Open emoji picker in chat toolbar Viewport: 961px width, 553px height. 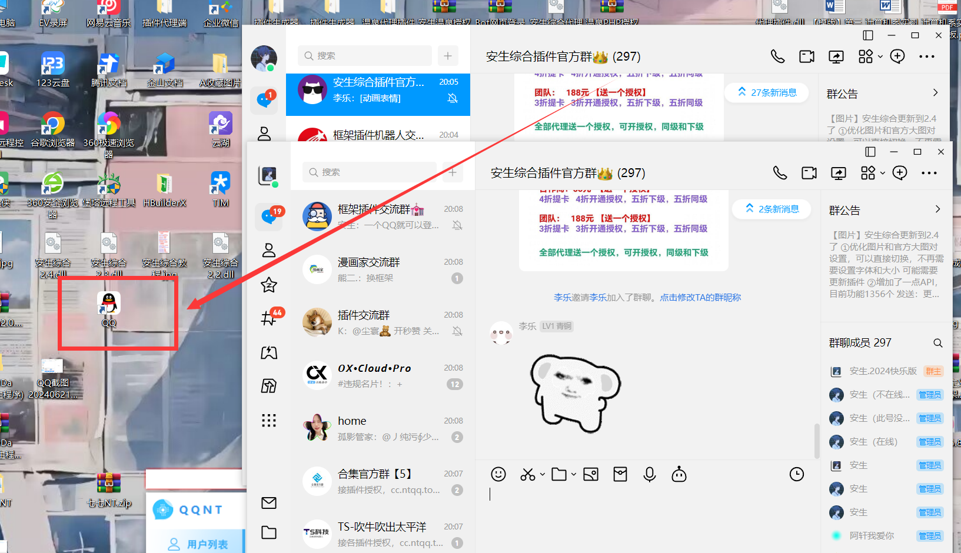coord(498,474)
